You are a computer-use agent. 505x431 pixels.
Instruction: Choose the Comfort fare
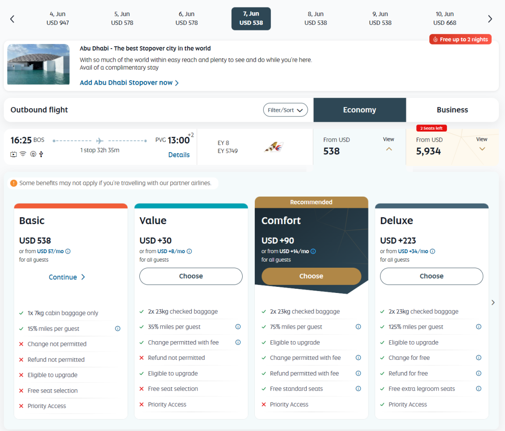pos(311,276)
